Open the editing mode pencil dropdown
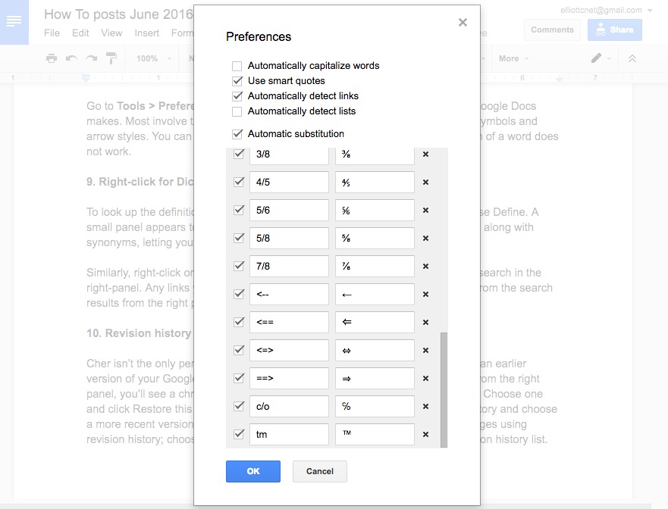This screenshot has width=668, height=509. click(x=601, y=58)
